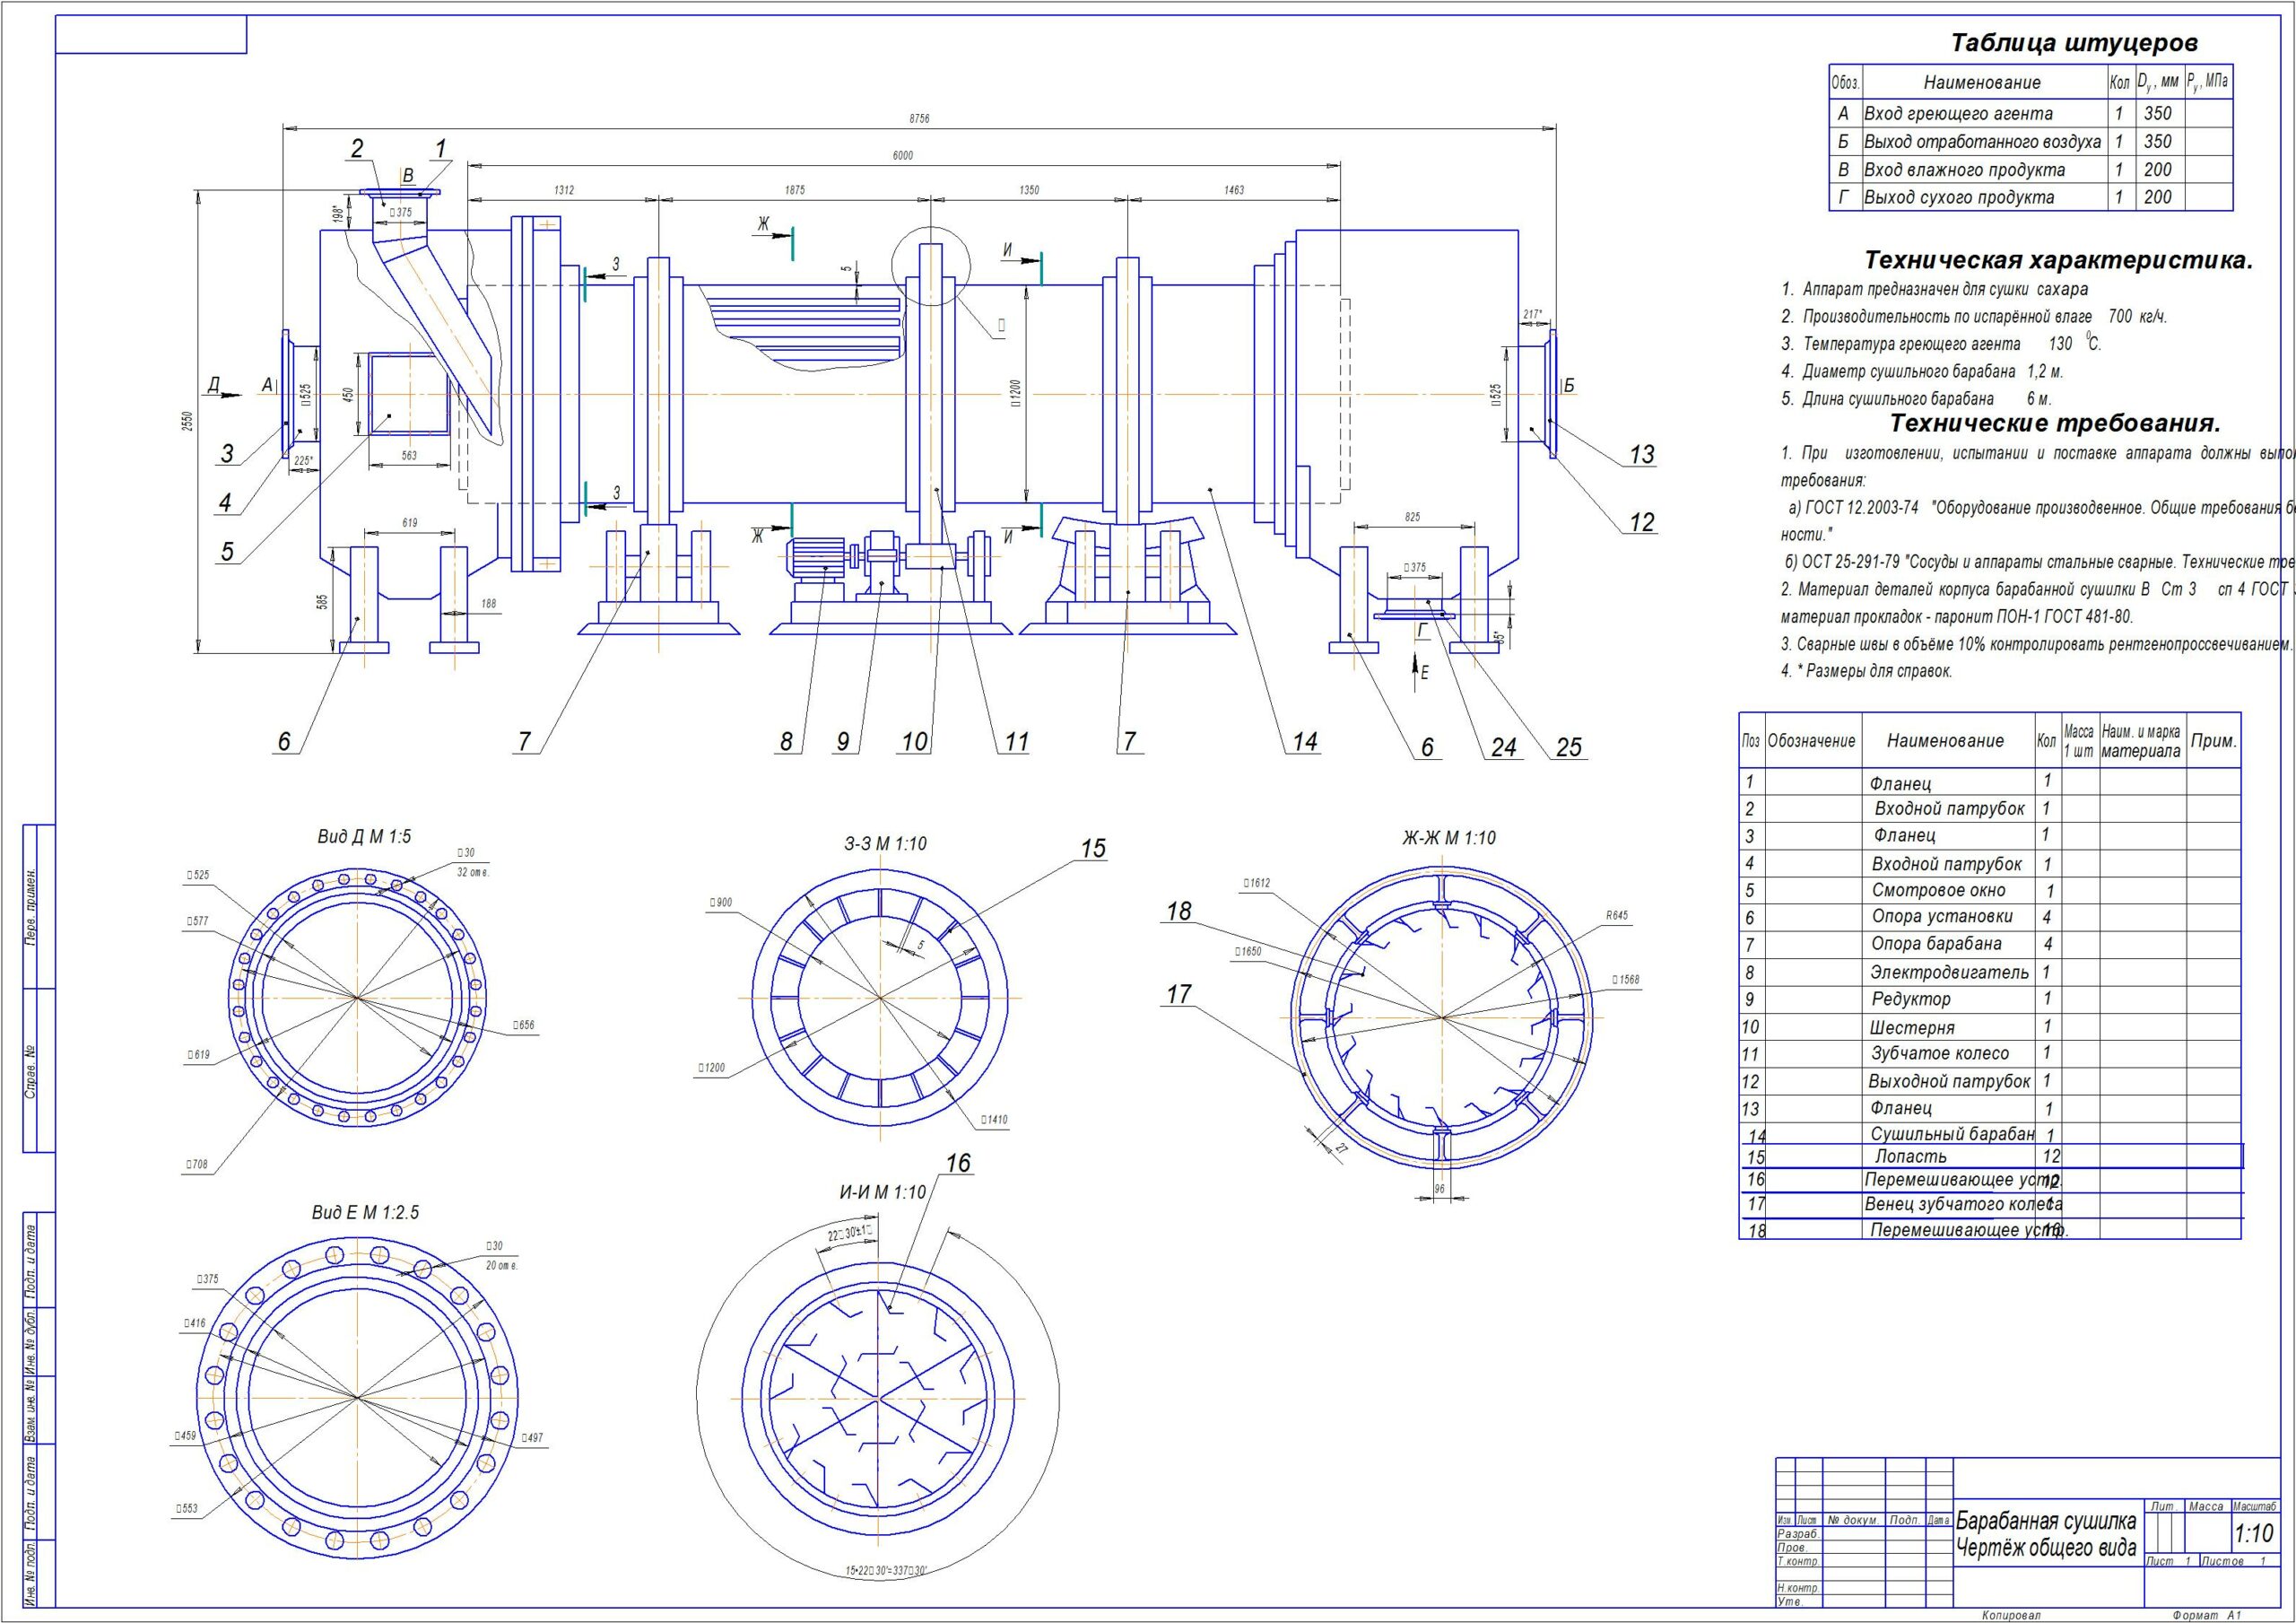The width and height of the screenshot is (2296, 1623).
Task: Click 'Шестерня' in the parts list
Action: [1912, 1026]
